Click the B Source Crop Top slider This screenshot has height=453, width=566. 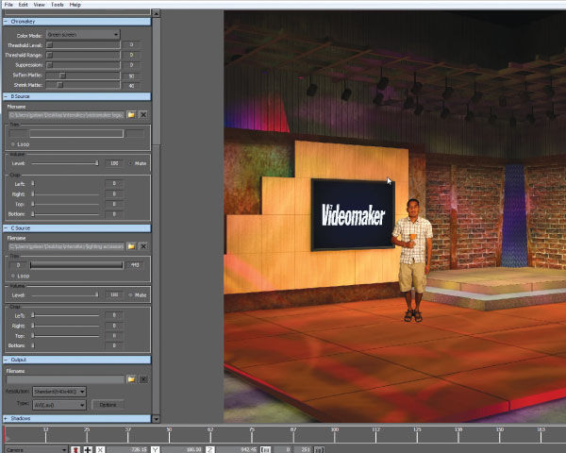coord(65,204)
